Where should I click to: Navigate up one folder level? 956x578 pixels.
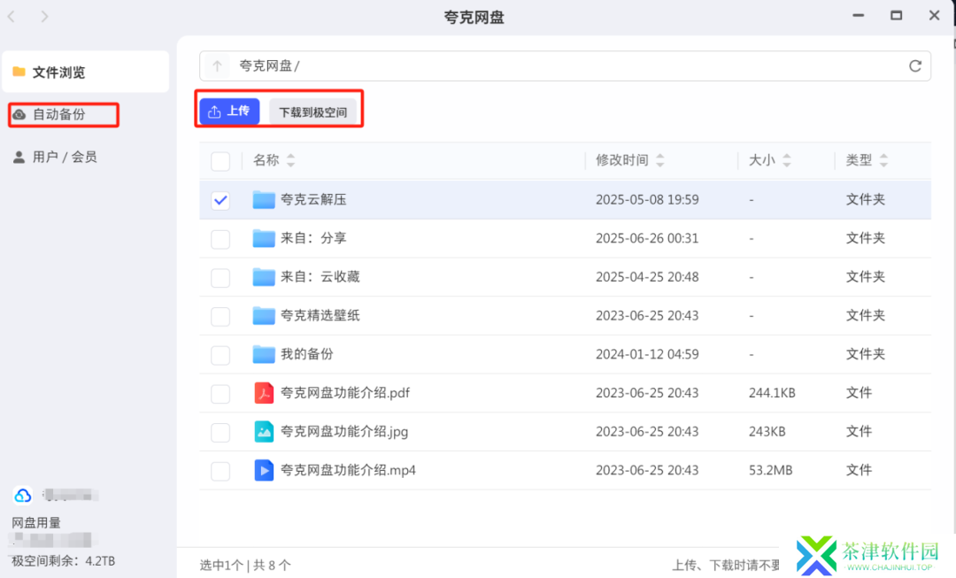click(217, 66)
